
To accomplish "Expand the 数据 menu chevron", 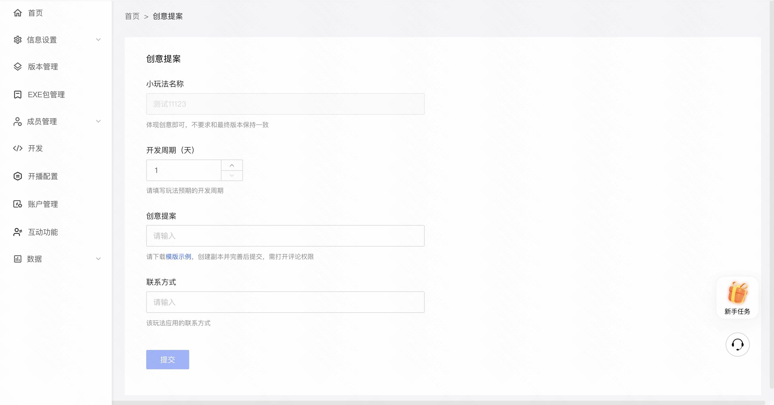I will click(98, 259).
